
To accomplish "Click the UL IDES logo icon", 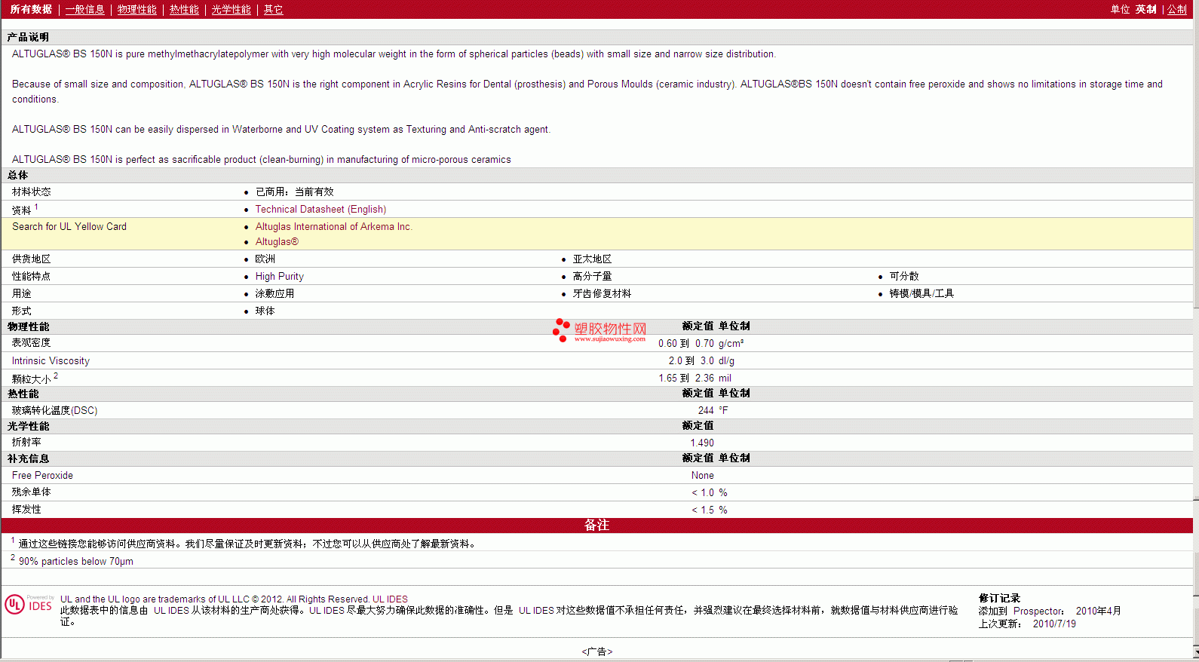I will click(x=29, y=605).
